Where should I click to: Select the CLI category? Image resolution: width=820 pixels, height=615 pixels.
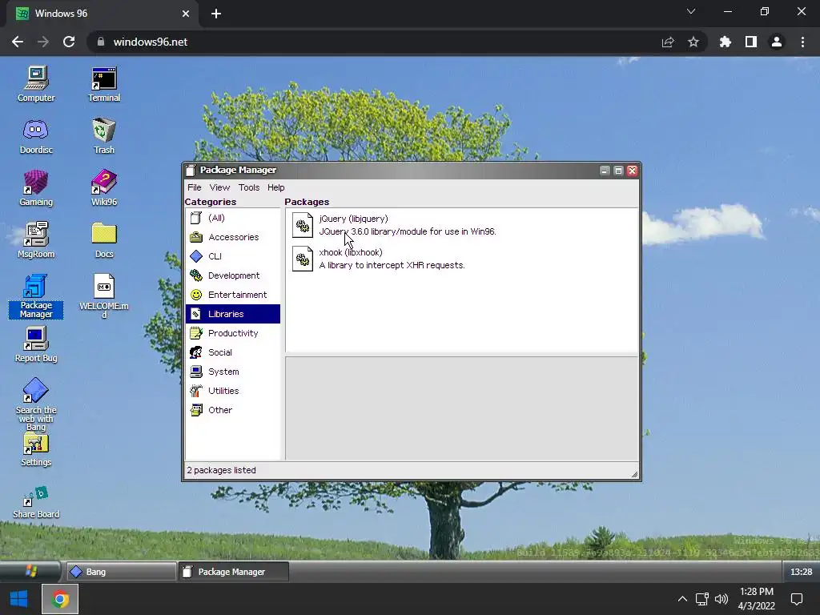(233, 256)
